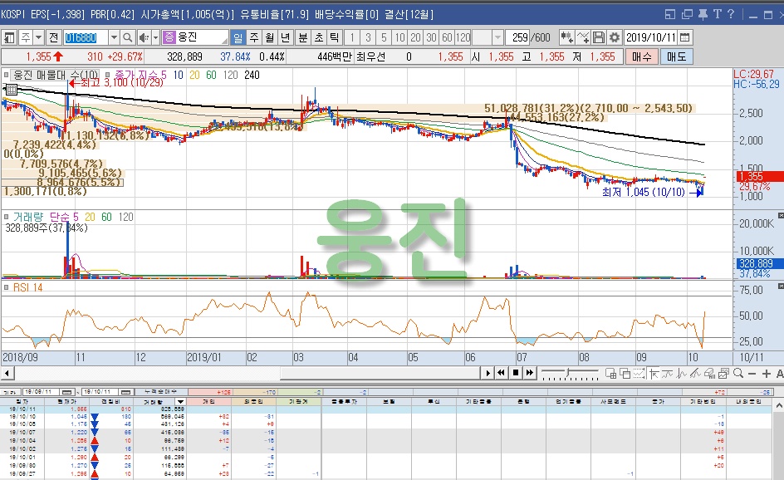
Task: Click the 259 candle count field
Action: pos(517,37)
